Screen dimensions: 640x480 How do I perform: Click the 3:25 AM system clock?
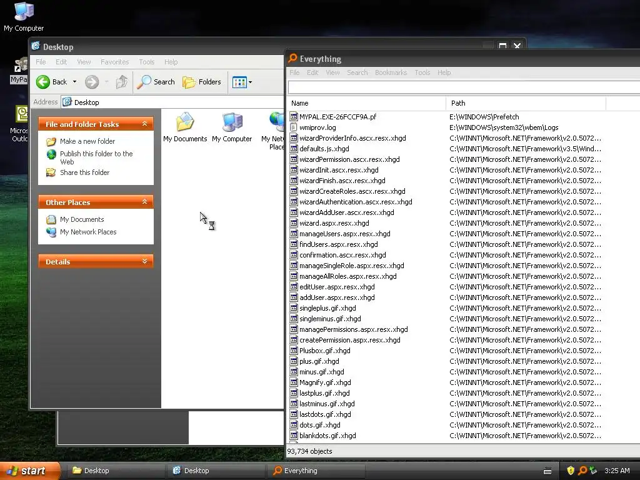pos(617,471)
